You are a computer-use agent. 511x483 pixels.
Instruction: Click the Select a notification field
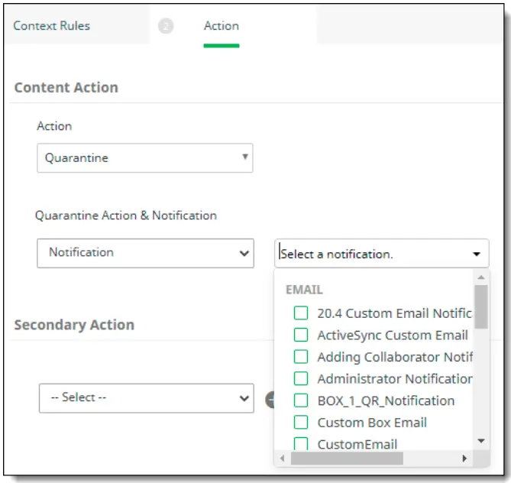tap(382, 254)
